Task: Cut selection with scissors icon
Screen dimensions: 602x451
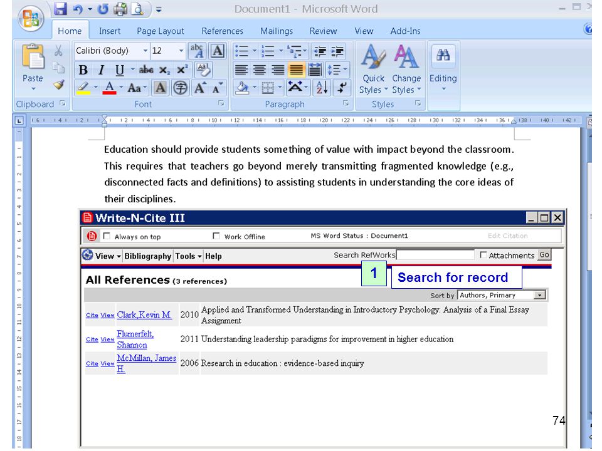Action: pos(58,51)
